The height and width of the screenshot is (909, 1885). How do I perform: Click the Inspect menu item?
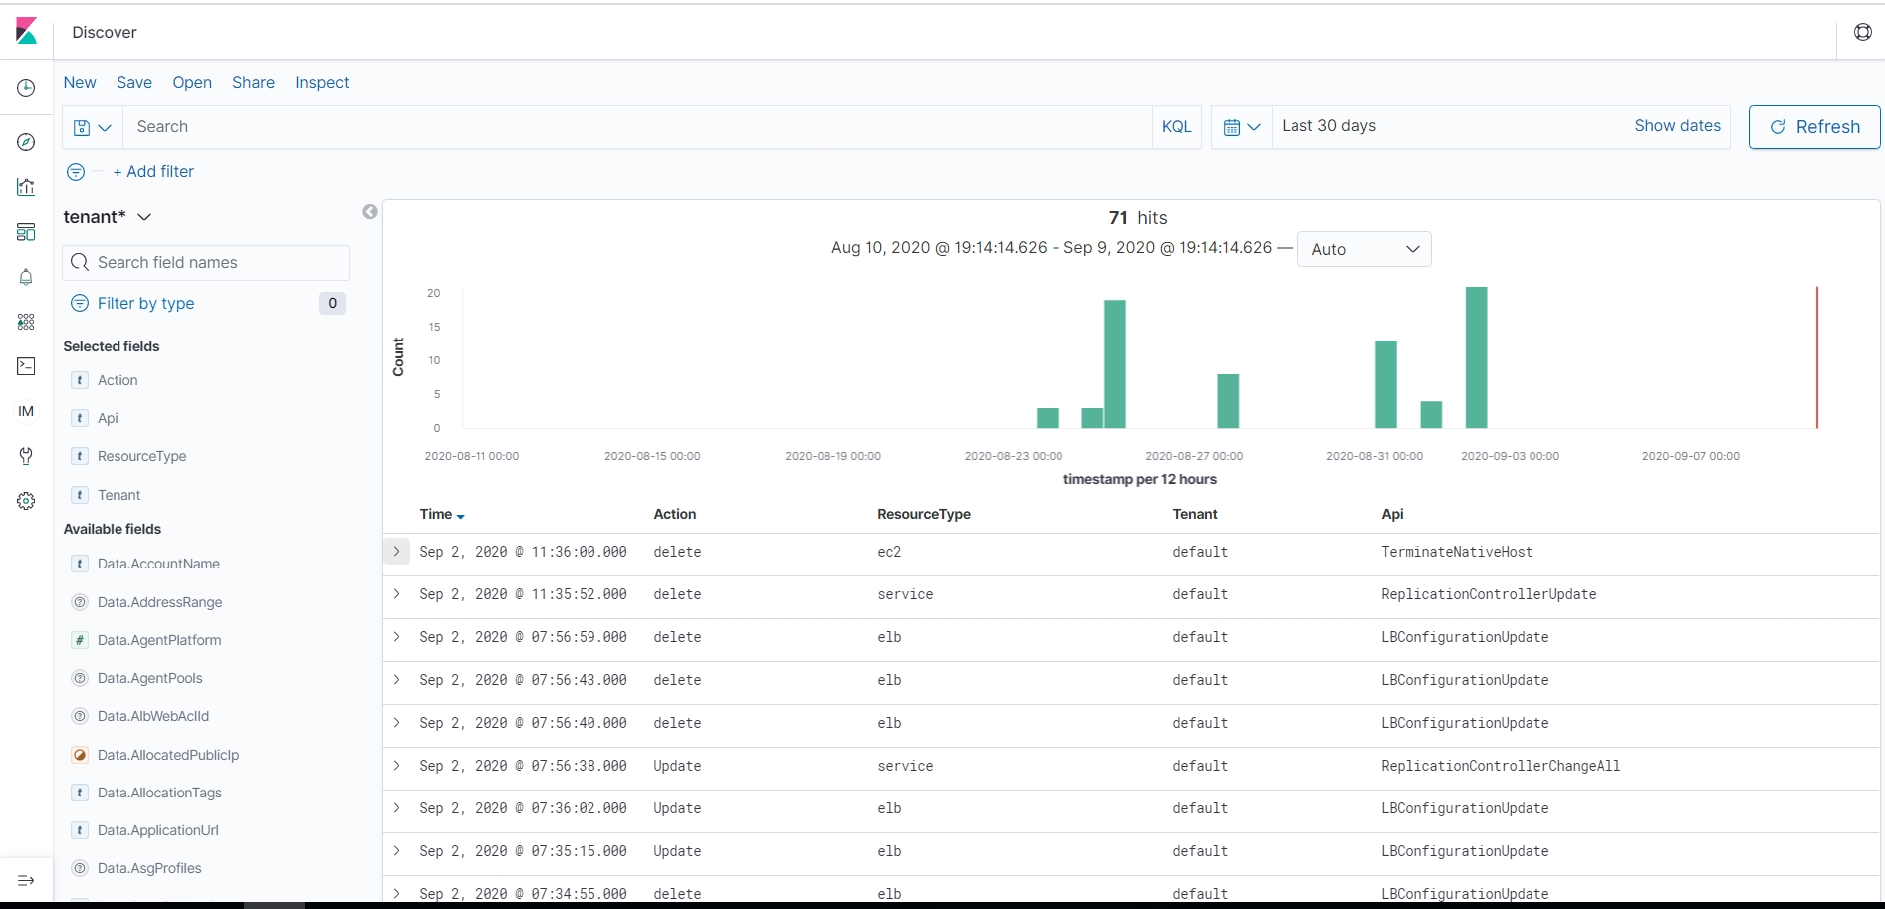tap(322, 82)
